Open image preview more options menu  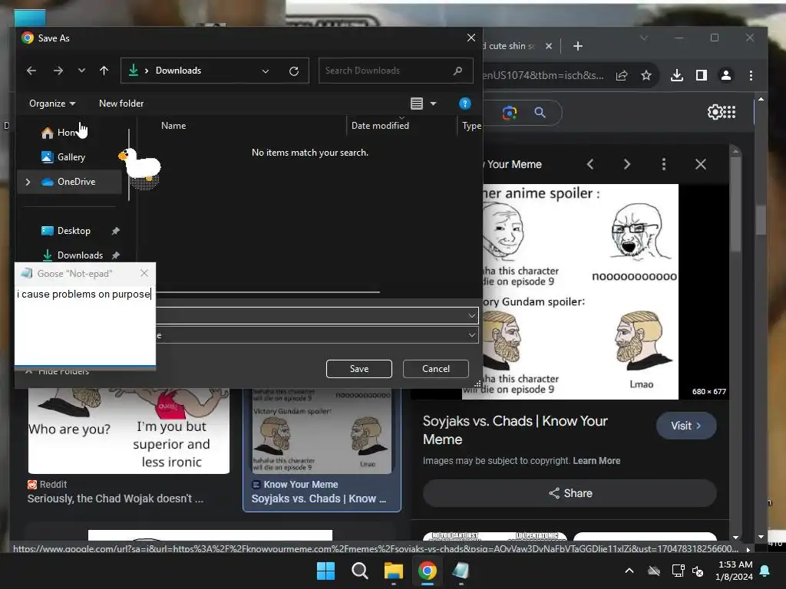[664, 164]
